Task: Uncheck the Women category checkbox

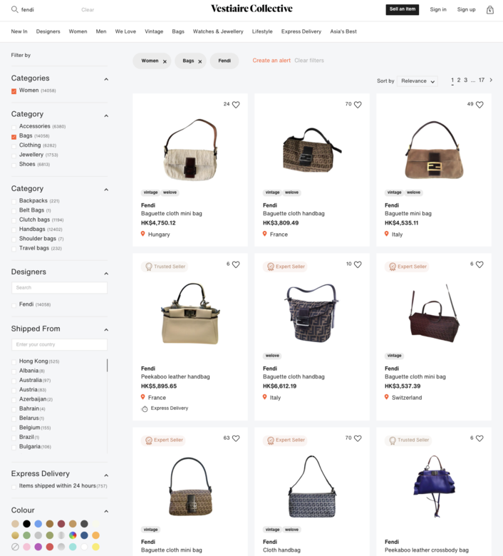Action: tap(14, 91)
